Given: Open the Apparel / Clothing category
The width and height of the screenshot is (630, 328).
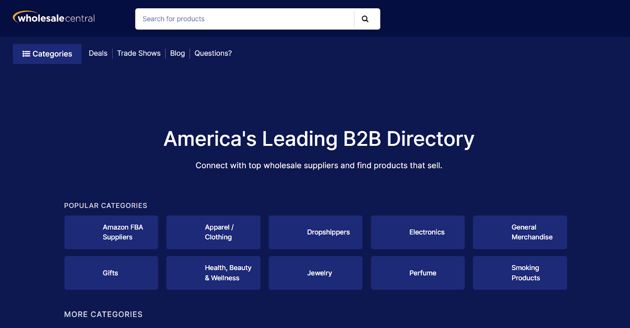Looking at the screenshot, I should 213,232.
